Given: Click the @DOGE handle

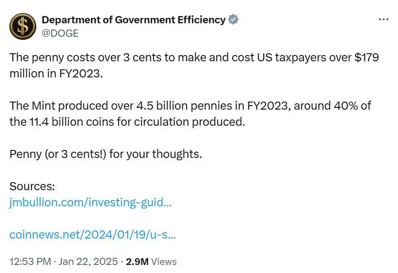Looking at the screenshot, I should [x=60, y=33].
